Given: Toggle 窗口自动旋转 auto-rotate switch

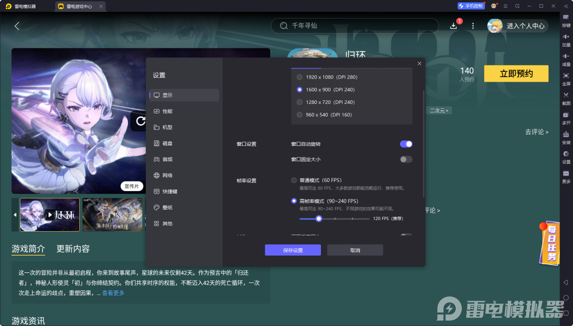Looking at the screenshot, I should pos(406,144).
